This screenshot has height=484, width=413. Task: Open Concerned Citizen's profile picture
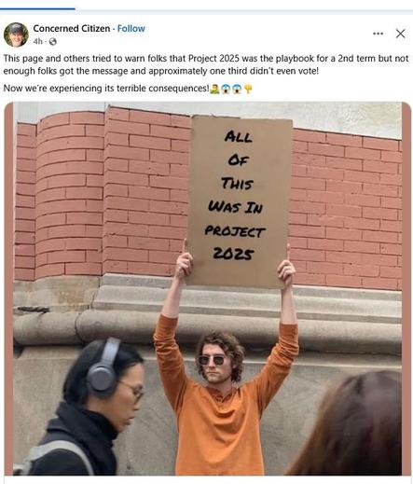pyautogui.click(x=16, y=35)
